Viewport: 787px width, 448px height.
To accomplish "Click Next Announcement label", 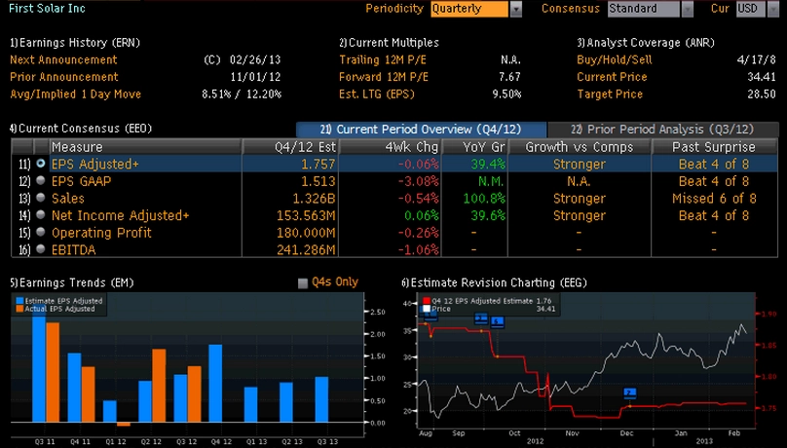I will click(63, 59).
